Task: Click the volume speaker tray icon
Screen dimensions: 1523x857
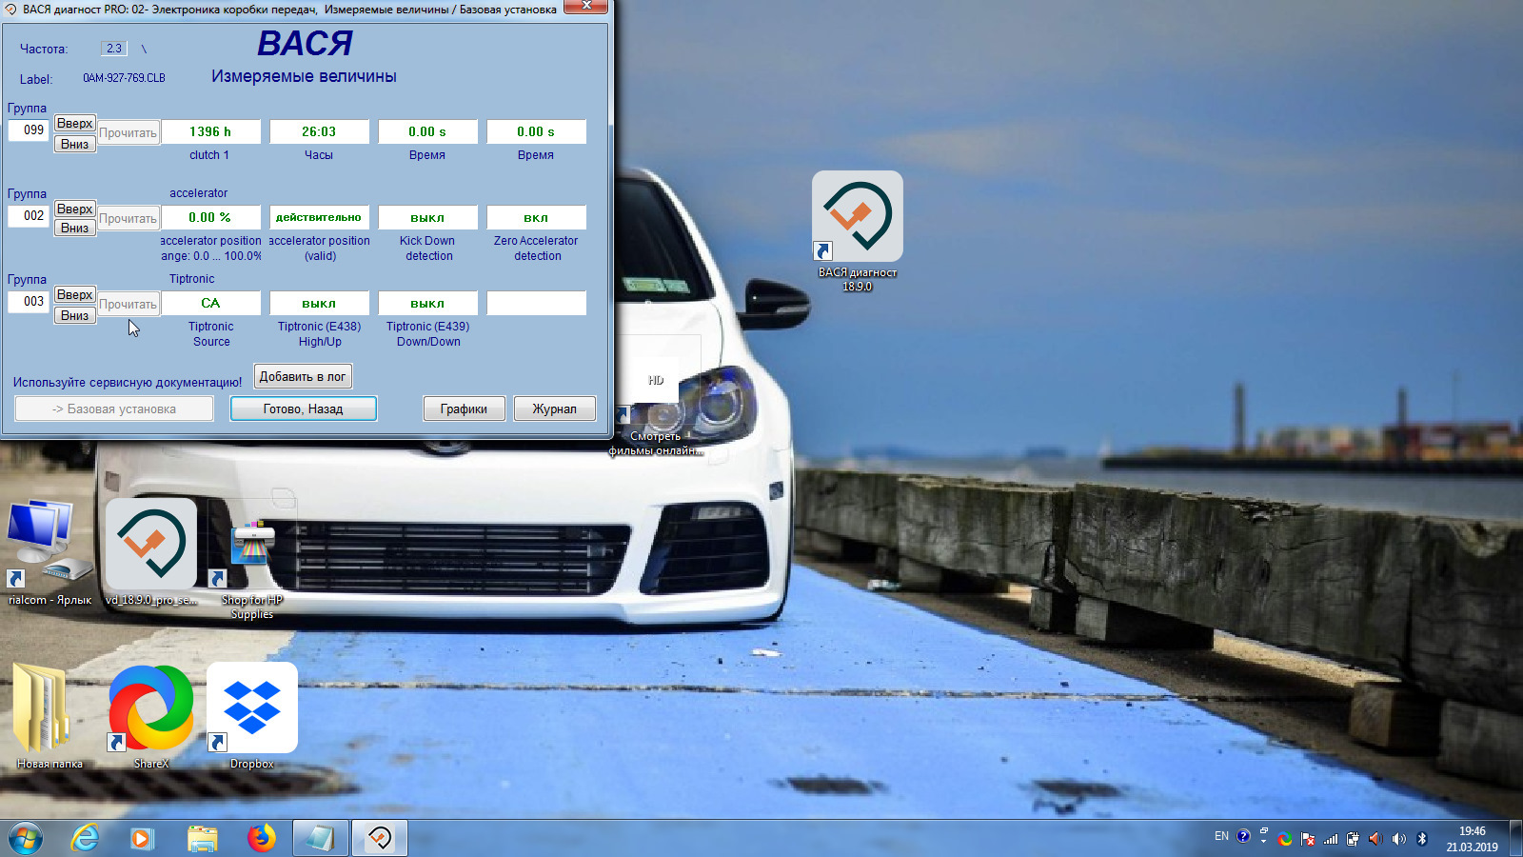Action: (x=1398, y=839)
